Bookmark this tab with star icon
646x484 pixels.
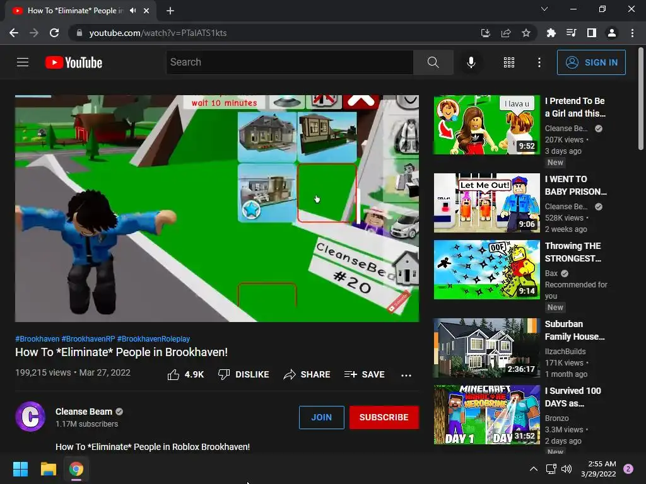click(526, 33)
